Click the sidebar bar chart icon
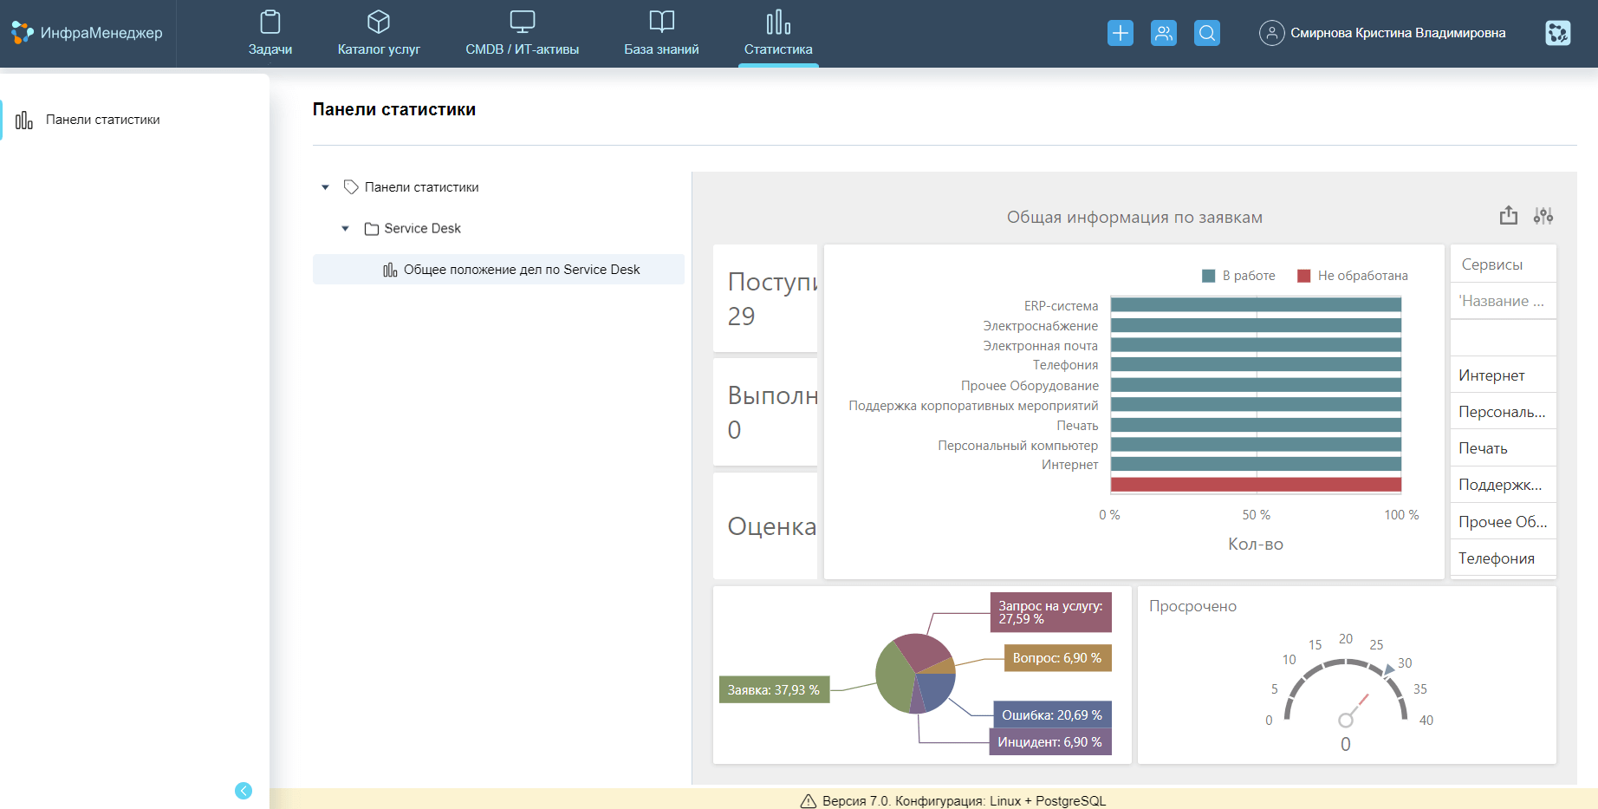This screenshot has width=1598, height=809. click(24, 120)
